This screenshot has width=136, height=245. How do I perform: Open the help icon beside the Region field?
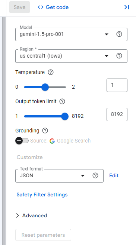[x=119, y=56]
